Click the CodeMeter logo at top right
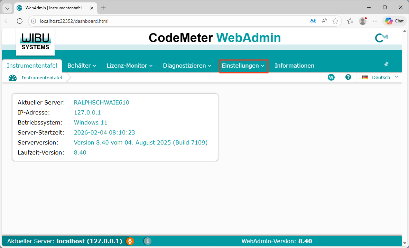Viewport: 409px width, 248px height. click(381, 38)
